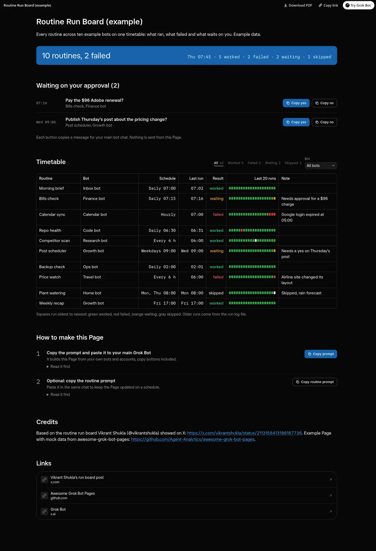Screen dimensions: 376x551
Task: Click the Travel bot cell
Action: coord(109,280)
